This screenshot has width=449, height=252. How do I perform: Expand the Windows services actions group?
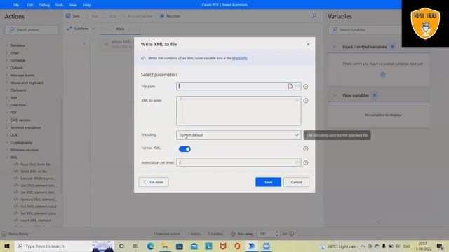[7, 150]
